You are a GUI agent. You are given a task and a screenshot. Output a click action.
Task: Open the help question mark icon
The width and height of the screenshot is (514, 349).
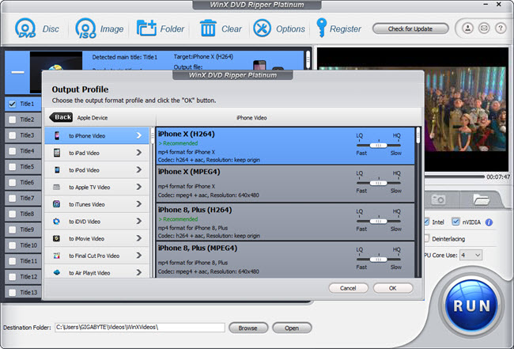tap(501, 28)
